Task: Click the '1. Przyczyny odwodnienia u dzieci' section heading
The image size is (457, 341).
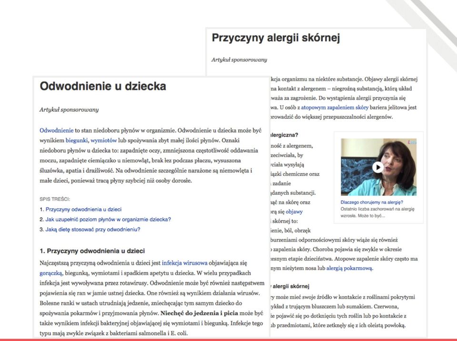Action: click(x=92, y=251)
